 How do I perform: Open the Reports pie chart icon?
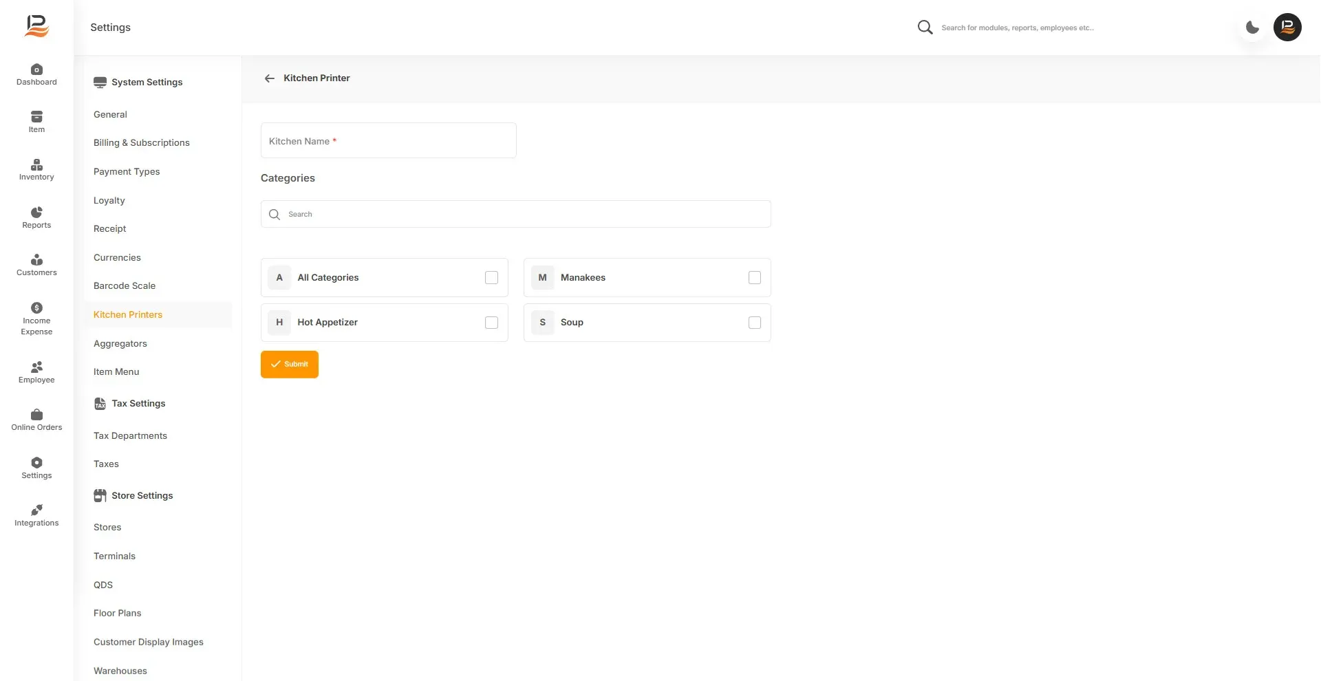click(36, 213)
